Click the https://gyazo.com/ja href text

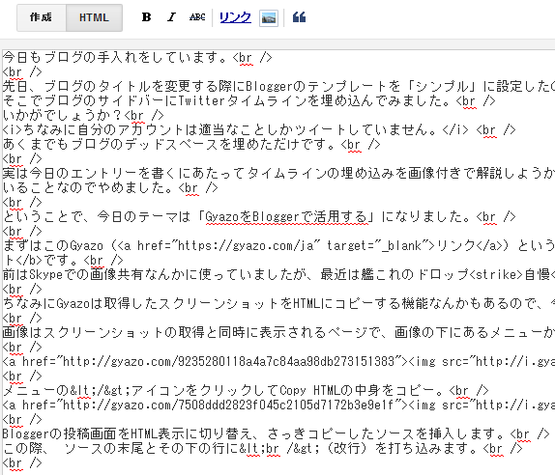pos(246,245)
